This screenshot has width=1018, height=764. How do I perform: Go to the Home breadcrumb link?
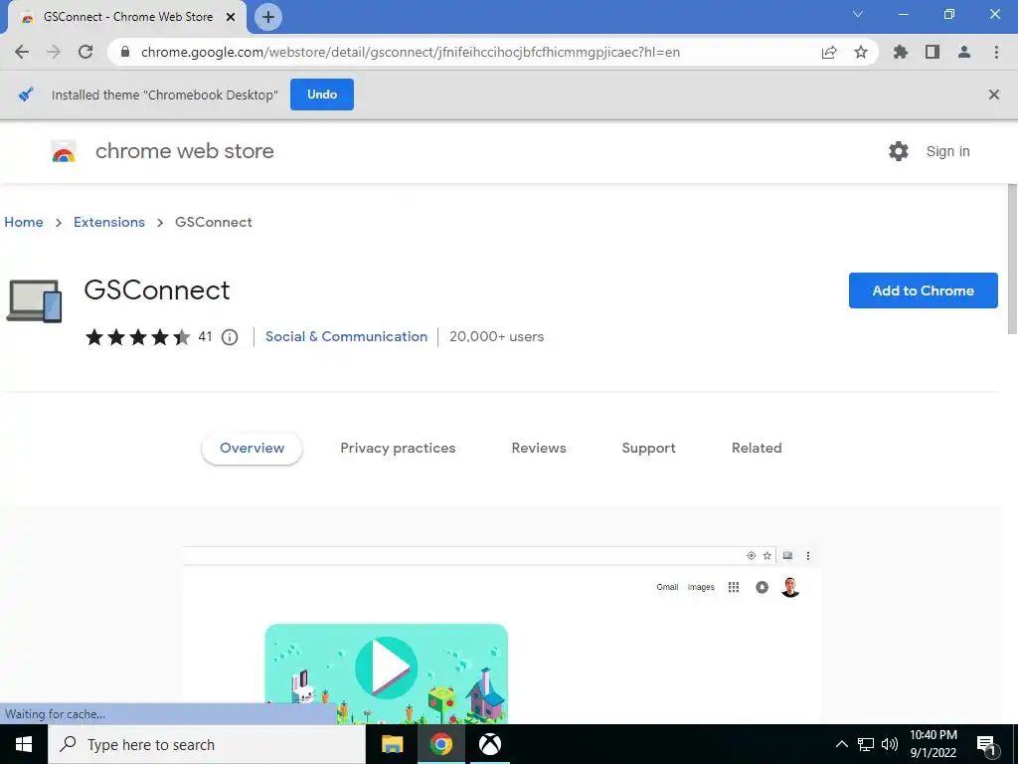[24, 222]
